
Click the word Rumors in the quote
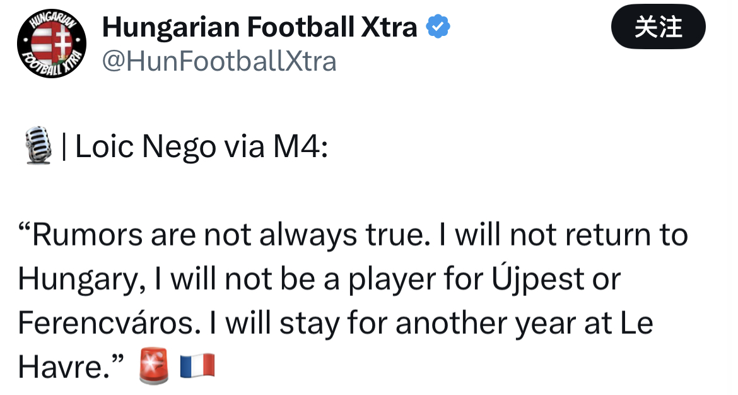[86, 235]
